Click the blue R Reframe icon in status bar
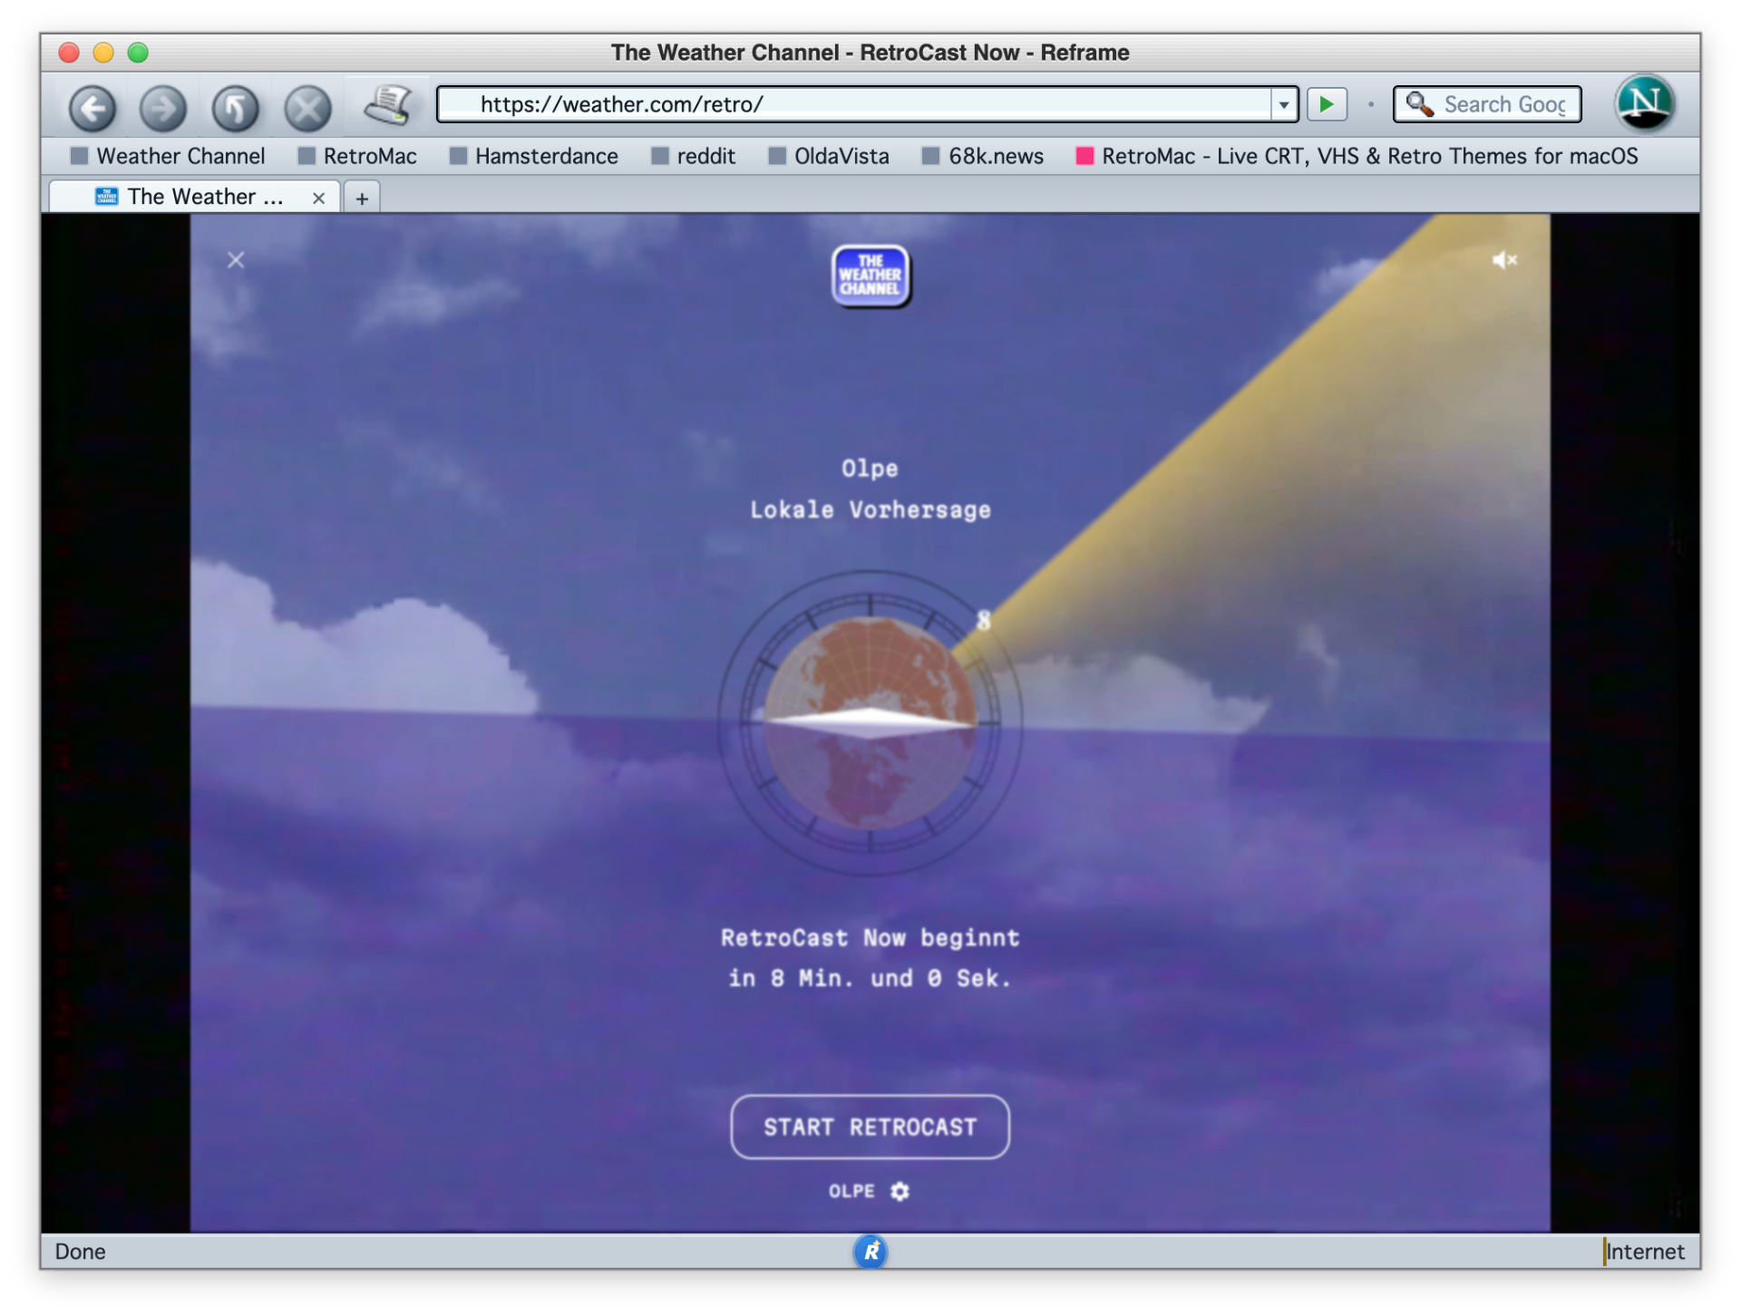The height and width of the screenshot is (1316, 1741). (870, 1252)
